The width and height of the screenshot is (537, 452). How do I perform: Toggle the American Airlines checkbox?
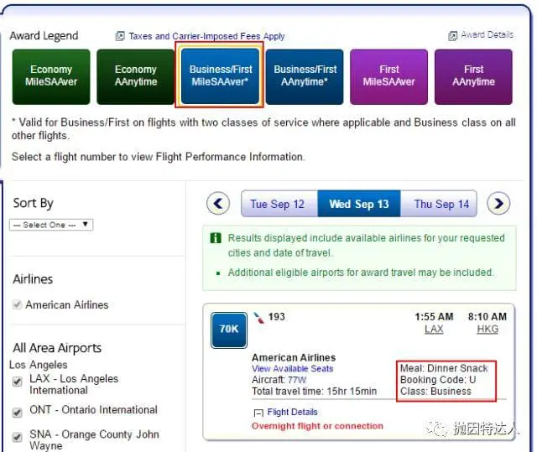(17, 304)
